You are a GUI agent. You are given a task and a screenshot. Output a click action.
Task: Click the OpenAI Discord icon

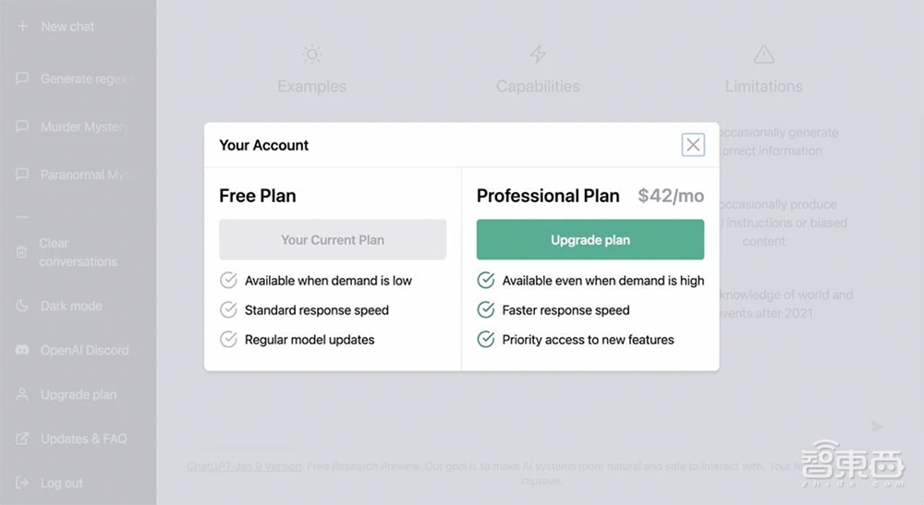click(22, 350)
